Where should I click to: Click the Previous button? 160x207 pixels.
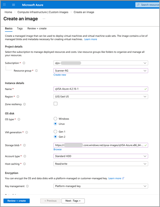[51, 201]
